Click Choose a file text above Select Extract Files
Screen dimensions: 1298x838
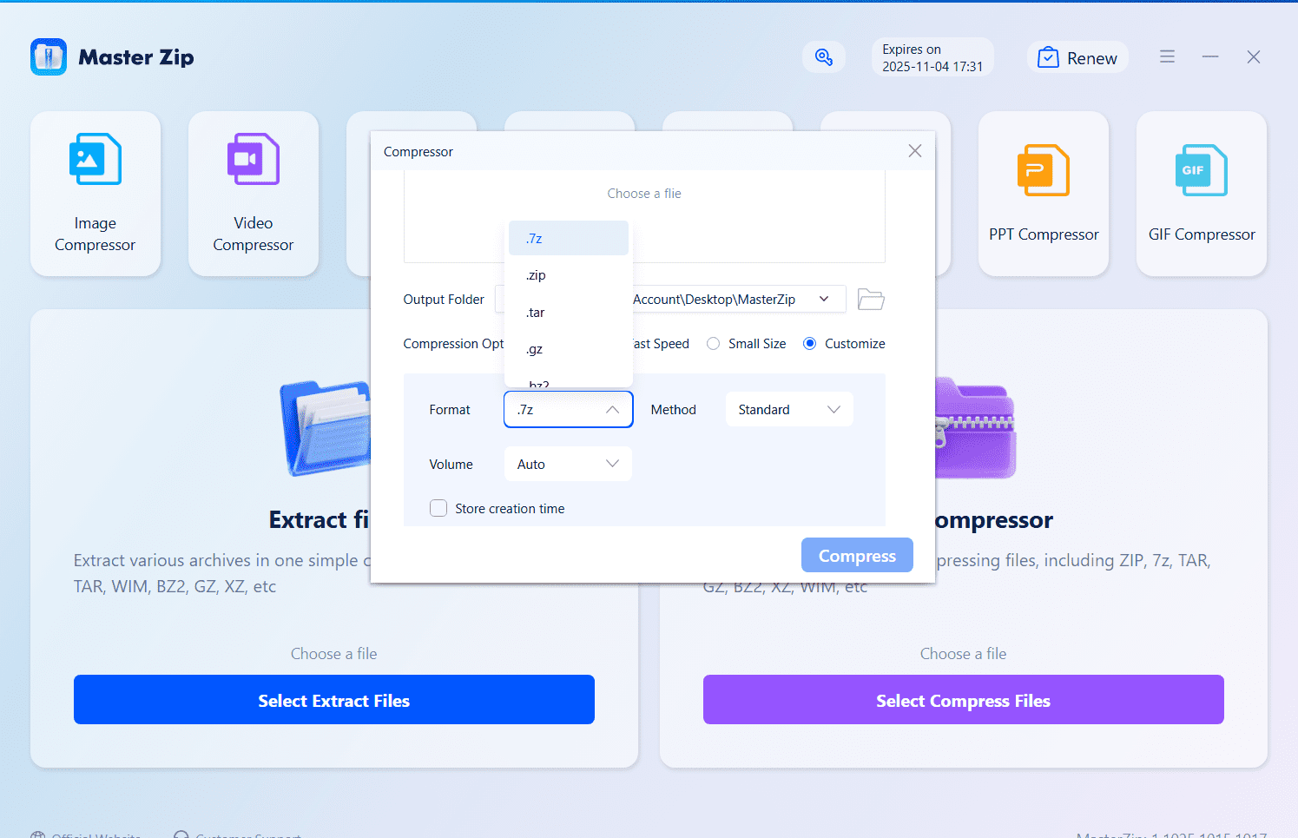click(x=334, y=654)
